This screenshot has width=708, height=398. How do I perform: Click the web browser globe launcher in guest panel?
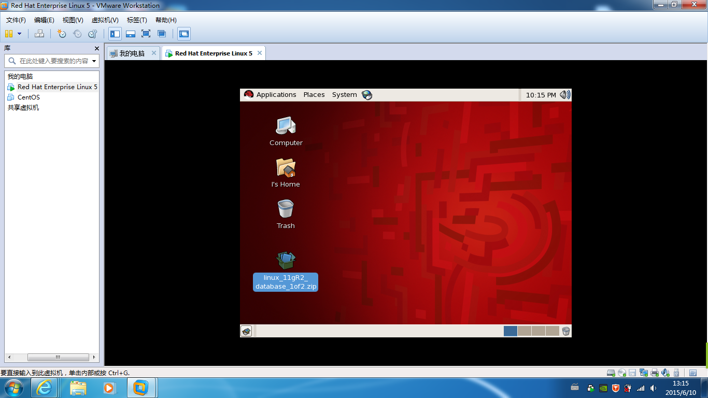tap(367, 95)
